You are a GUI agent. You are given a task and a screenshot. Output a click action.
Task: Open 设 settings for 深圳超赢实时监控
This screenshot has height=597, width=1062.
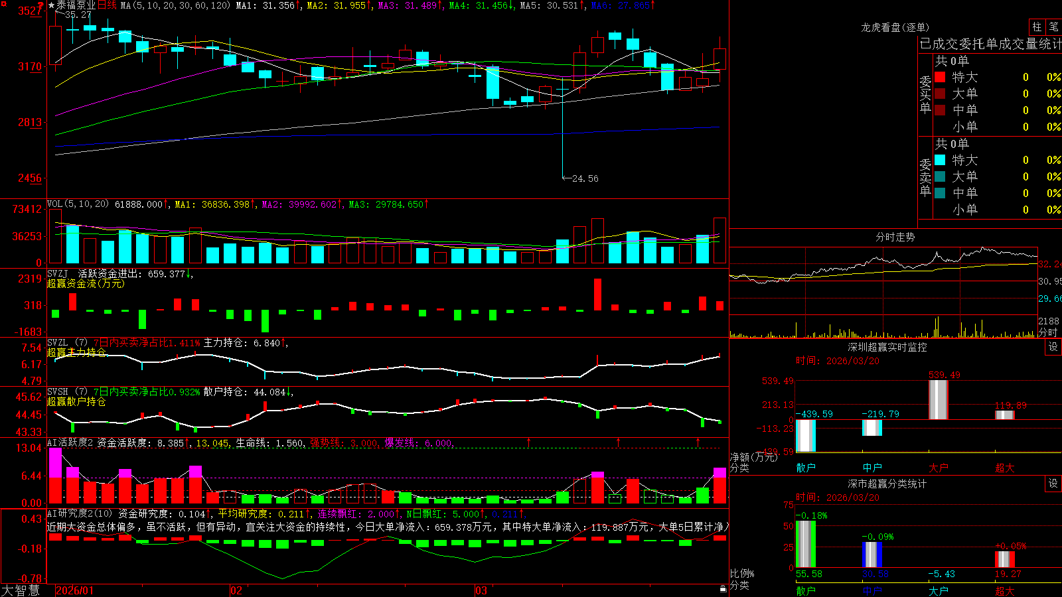1053,347
